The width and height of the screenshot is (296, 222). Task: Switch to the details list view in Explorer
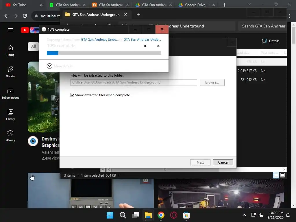[276, 175]
